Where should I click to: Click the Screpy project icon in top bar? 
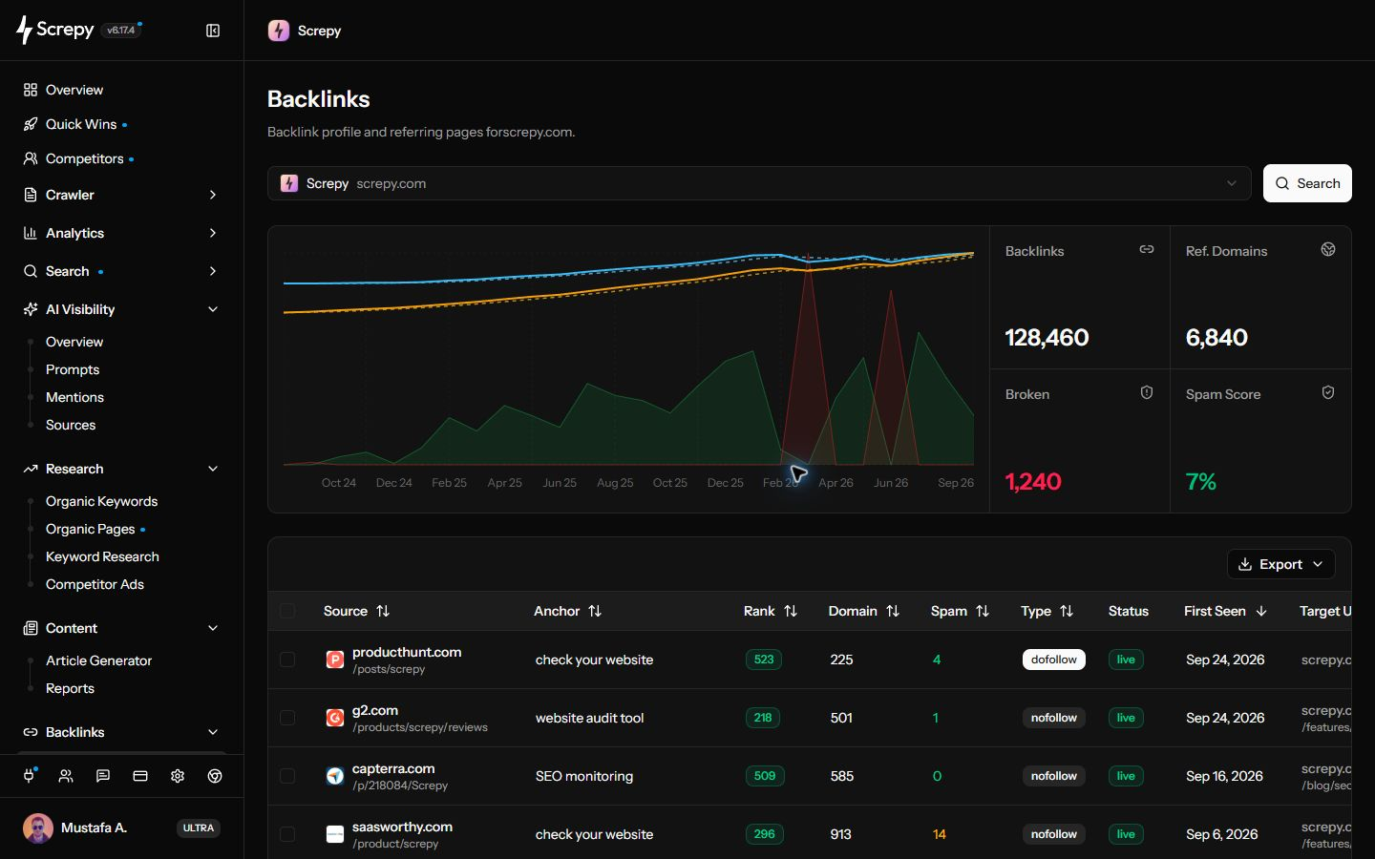coord(279,31)
